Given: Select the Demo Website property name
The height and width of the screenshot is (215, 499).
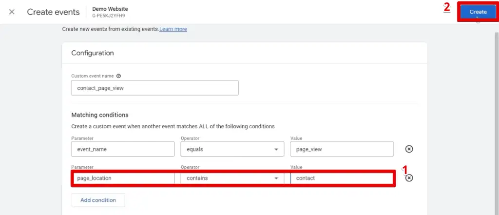Looking at the screenshot, I should pos(110,9).
